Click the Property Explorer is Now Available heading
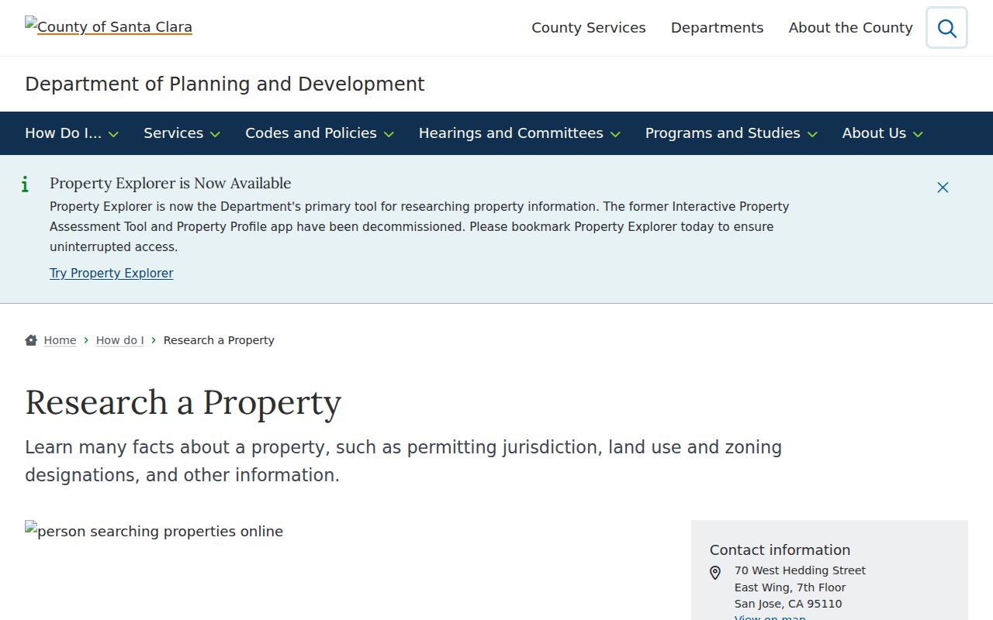Viewport: 993px width, 620px height. 171,183
